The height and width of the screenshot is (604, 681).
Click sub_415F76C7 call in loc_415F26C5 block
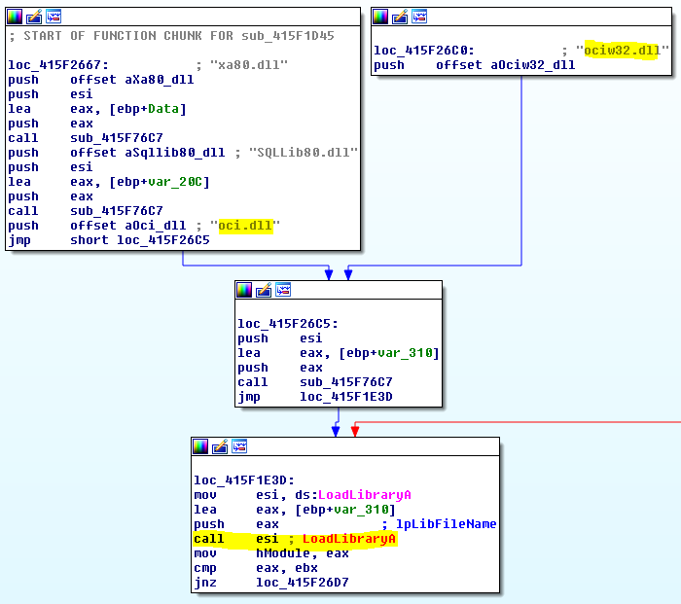point(346,382)
